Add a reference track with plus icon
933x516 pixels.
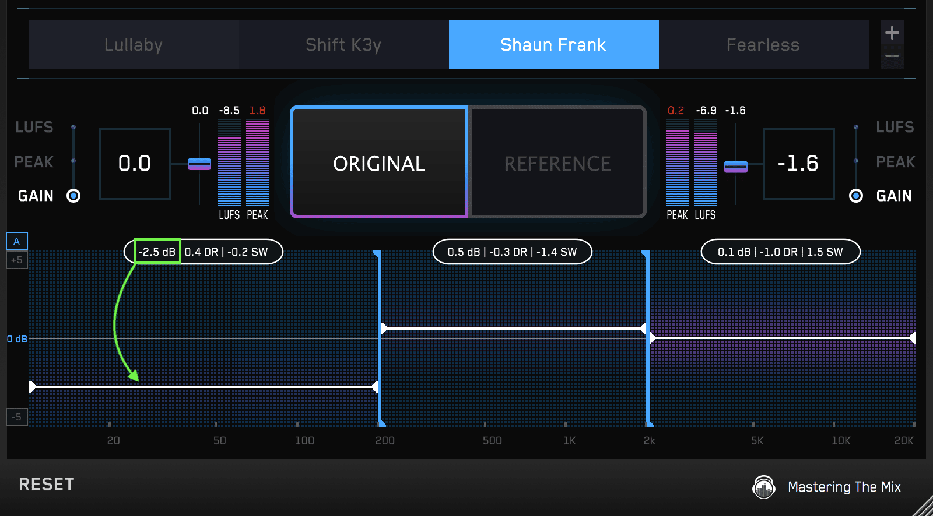[x=892, y=33]
